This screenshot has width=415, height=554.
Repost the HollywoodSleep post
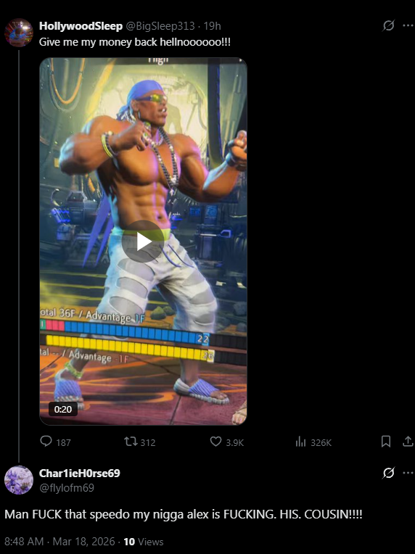point(139,442)
